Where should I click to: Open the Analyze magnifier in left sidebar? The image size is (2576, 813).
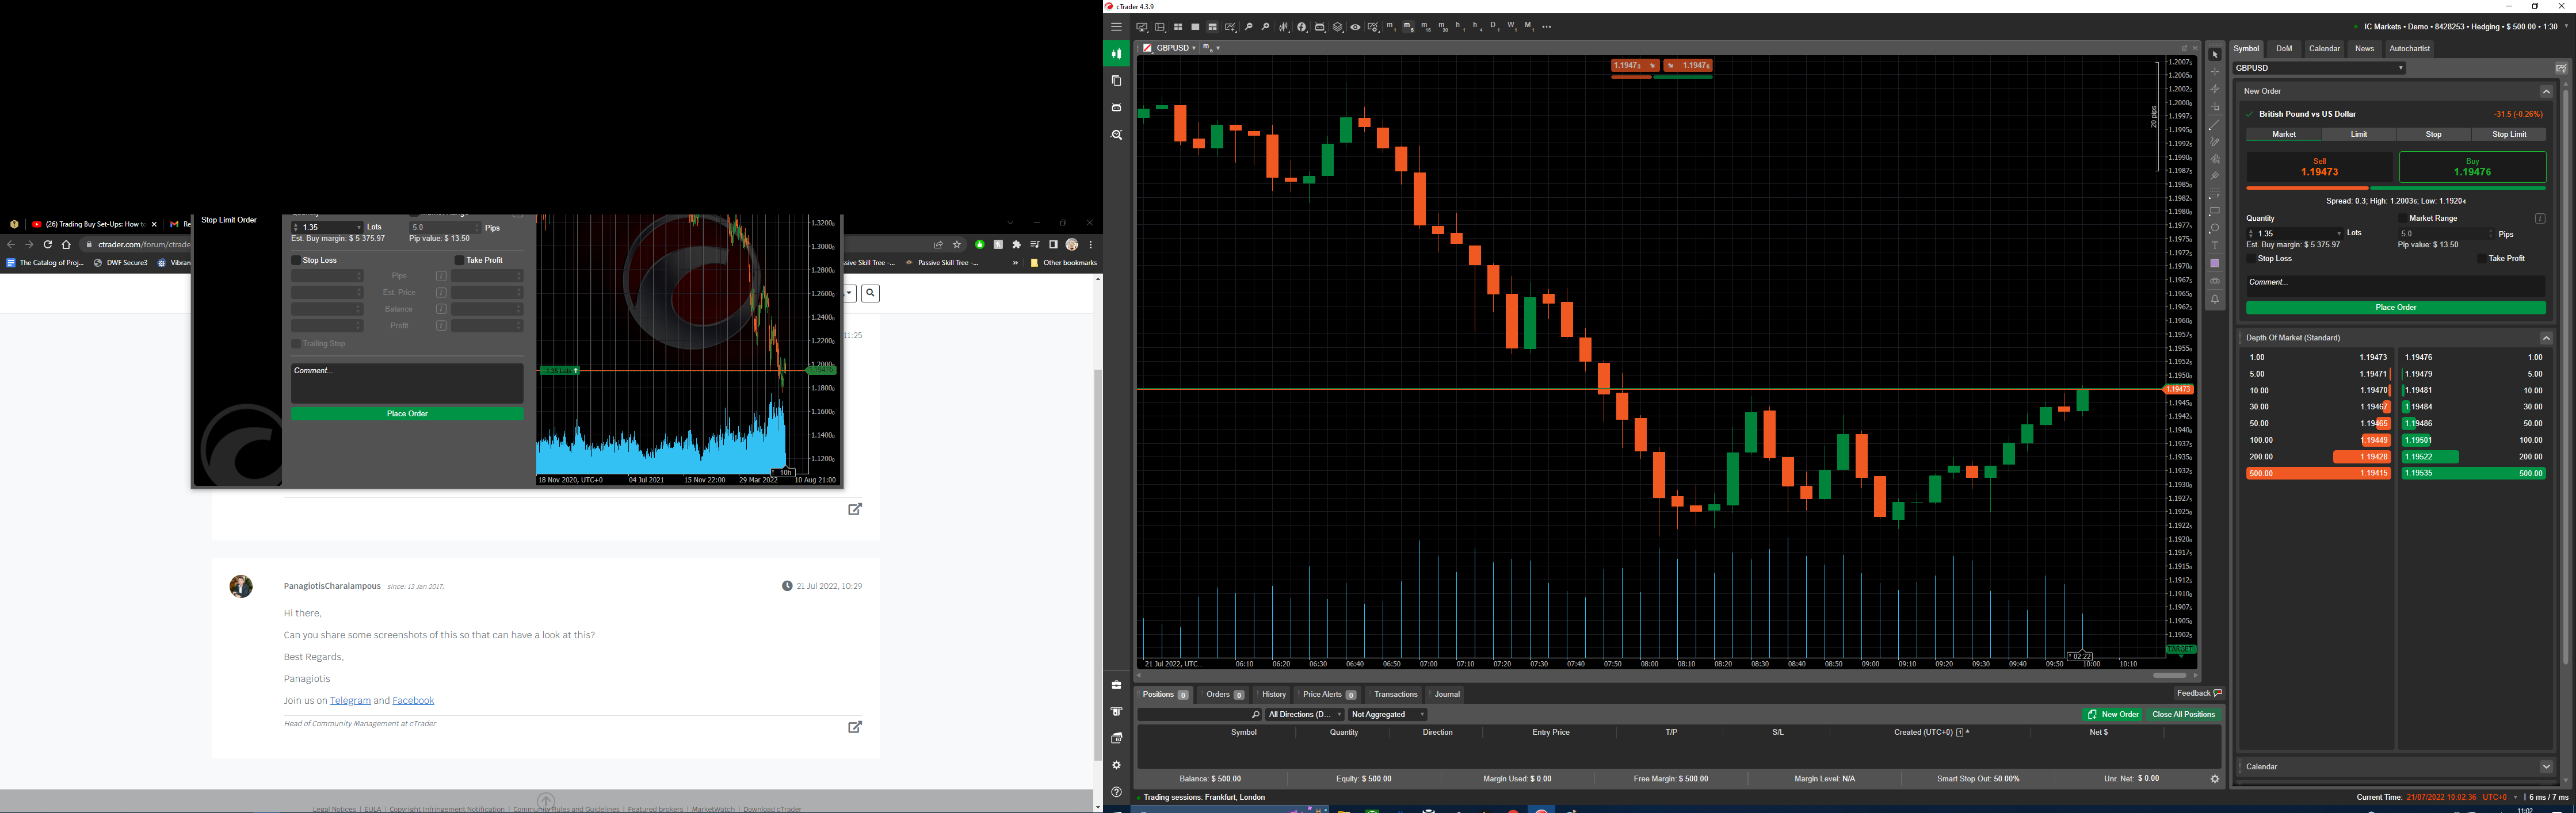(1117, 135)
